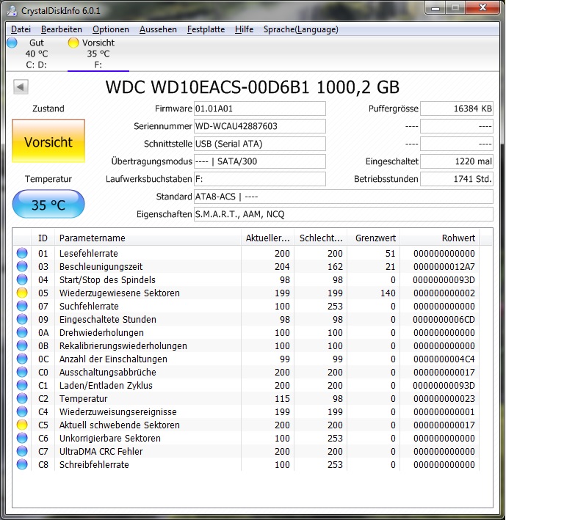Open the Bearbeiten menu
564x520 pixels.
[62, 29]
